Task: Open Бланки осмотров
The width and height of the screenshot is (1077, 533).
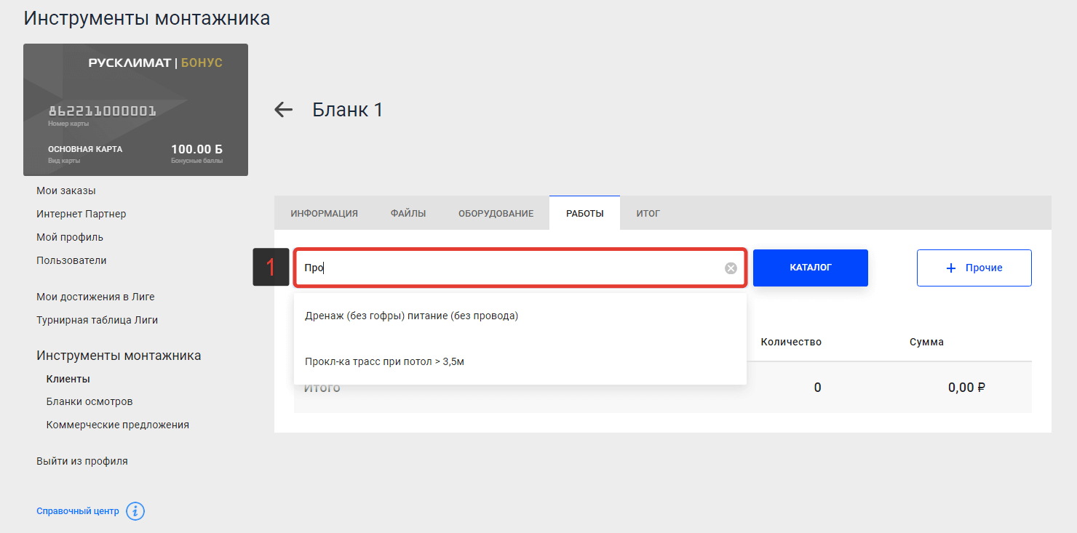Action: (90, 401)
